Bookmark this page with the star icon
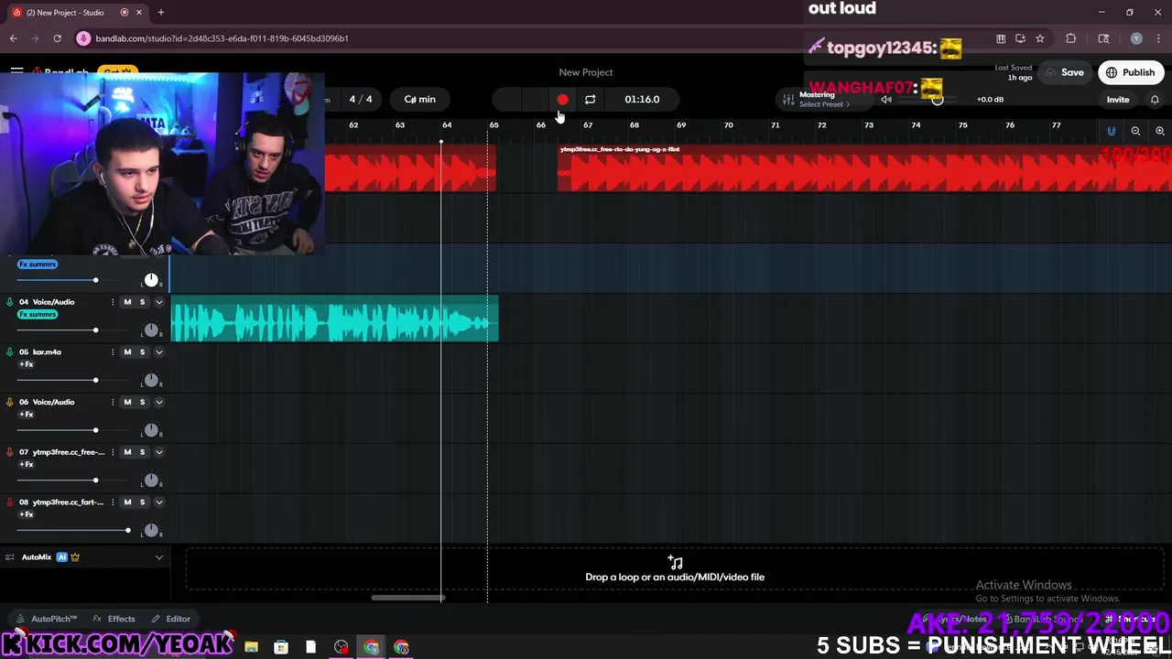The height and width of the screenshot is (659, 1172). (x=1040, y=38)
